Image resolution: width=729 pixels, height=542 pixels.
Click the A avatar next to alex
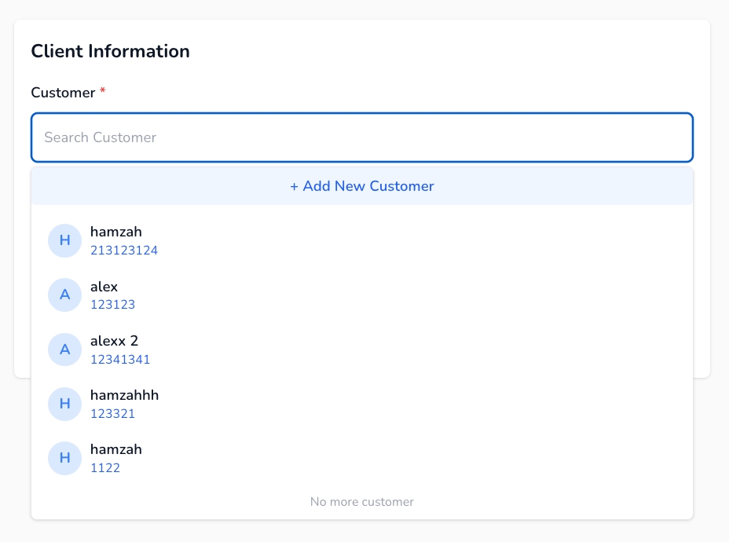pos(64,295)
